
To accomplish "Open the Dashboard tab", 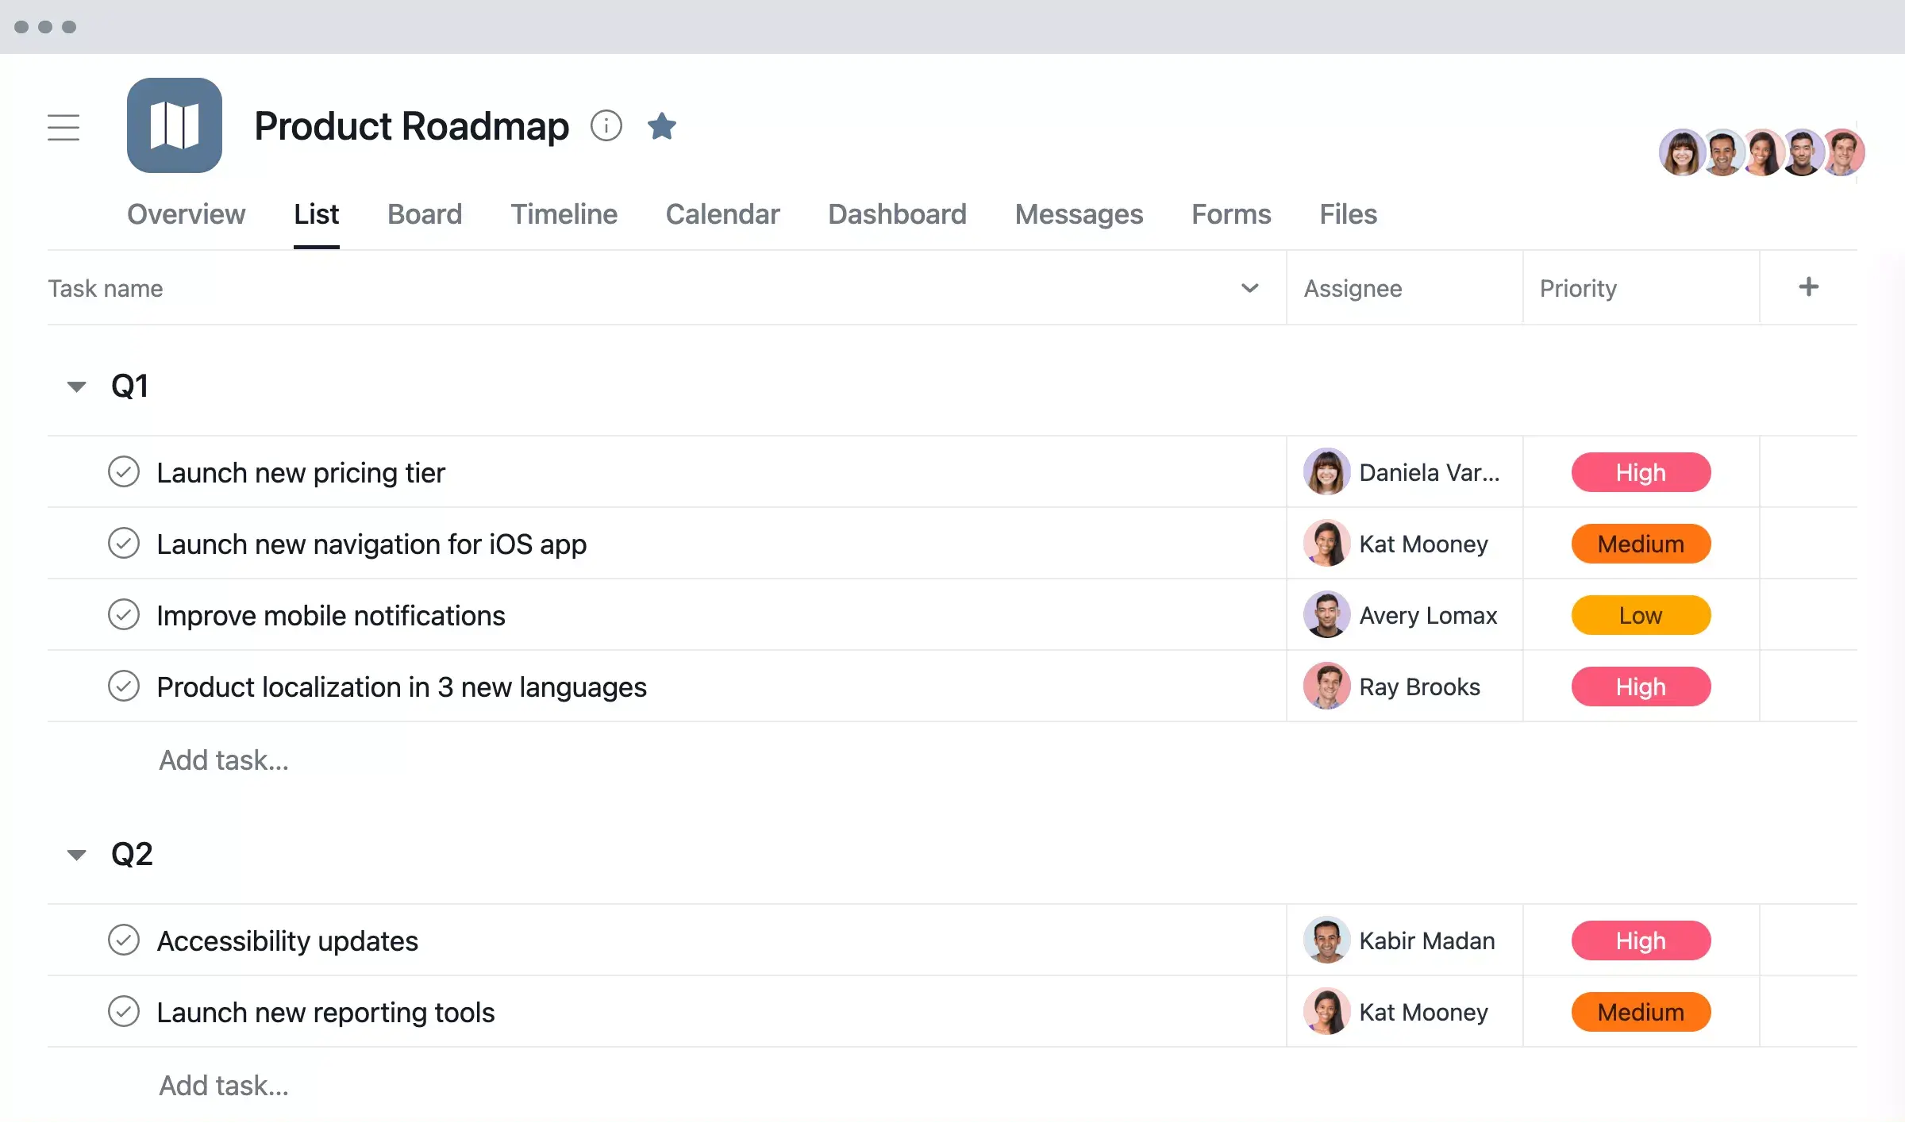I will click(897, 213).
